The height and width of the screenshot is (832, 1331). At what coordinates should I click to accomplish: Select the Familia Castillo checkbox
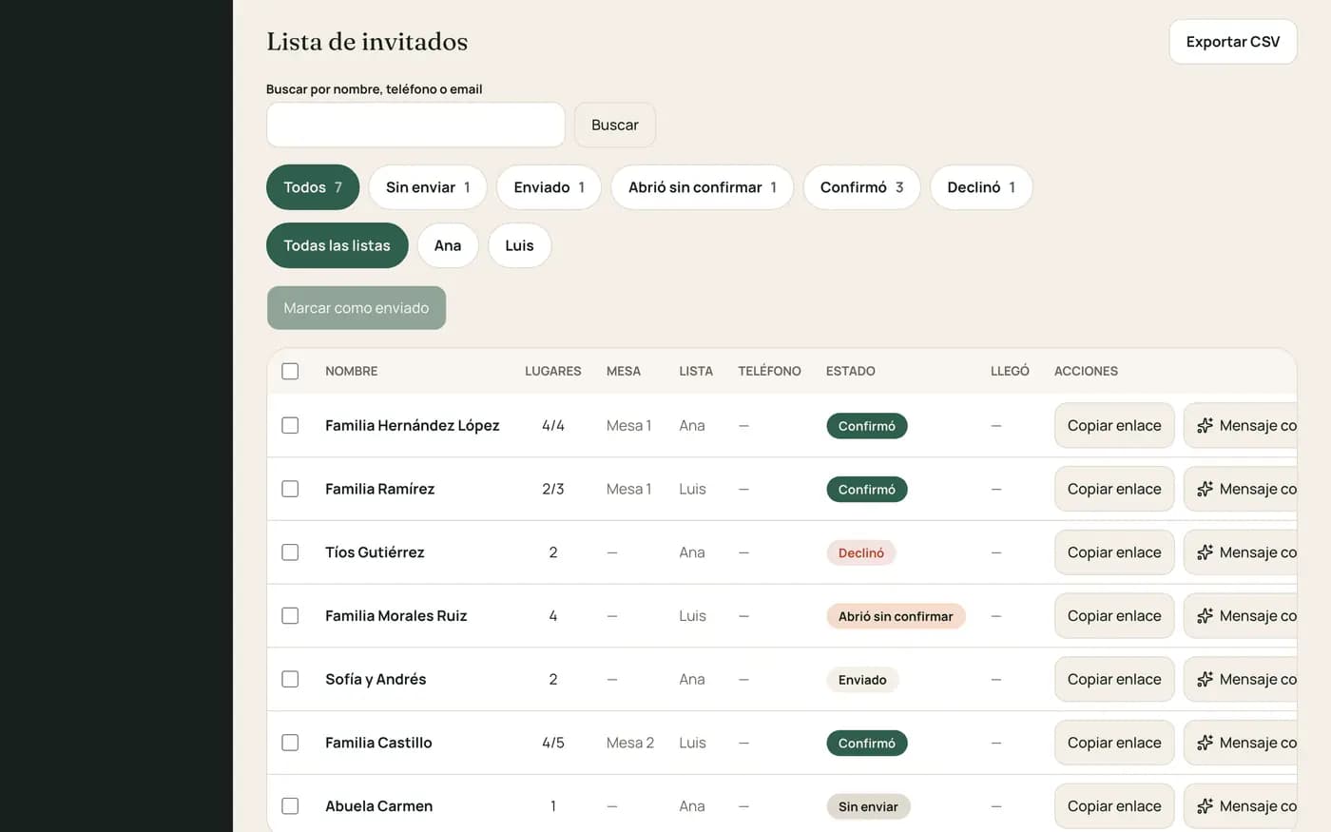[290, 743]
